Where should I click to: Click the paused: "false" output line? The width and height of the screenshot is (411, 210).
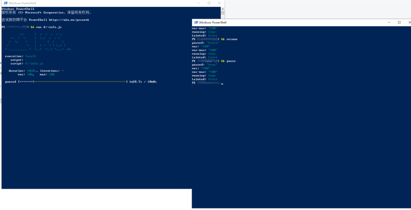pos(206,42)
